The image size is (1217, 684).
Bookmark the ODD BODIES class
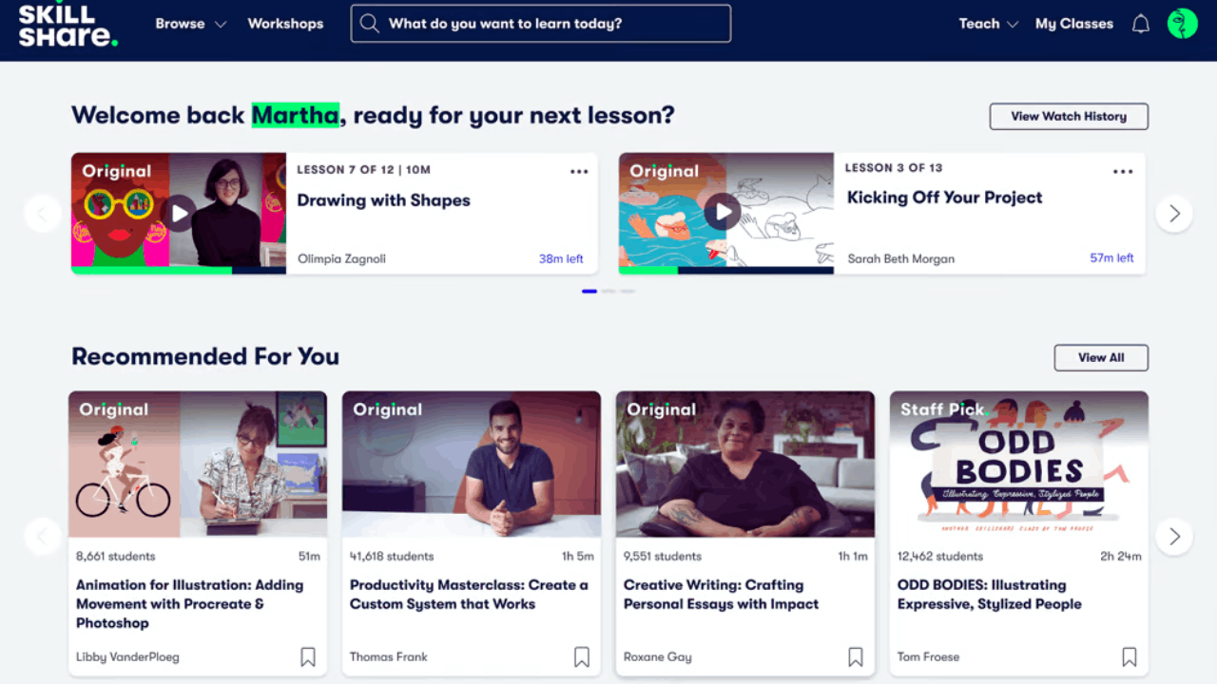(1130, 656)
